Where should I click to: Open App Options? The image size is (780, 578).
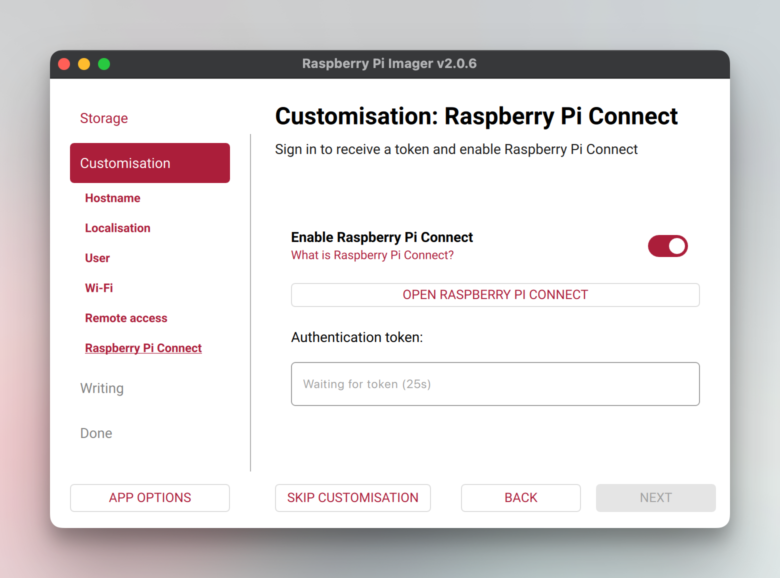[x=150, y=498]
